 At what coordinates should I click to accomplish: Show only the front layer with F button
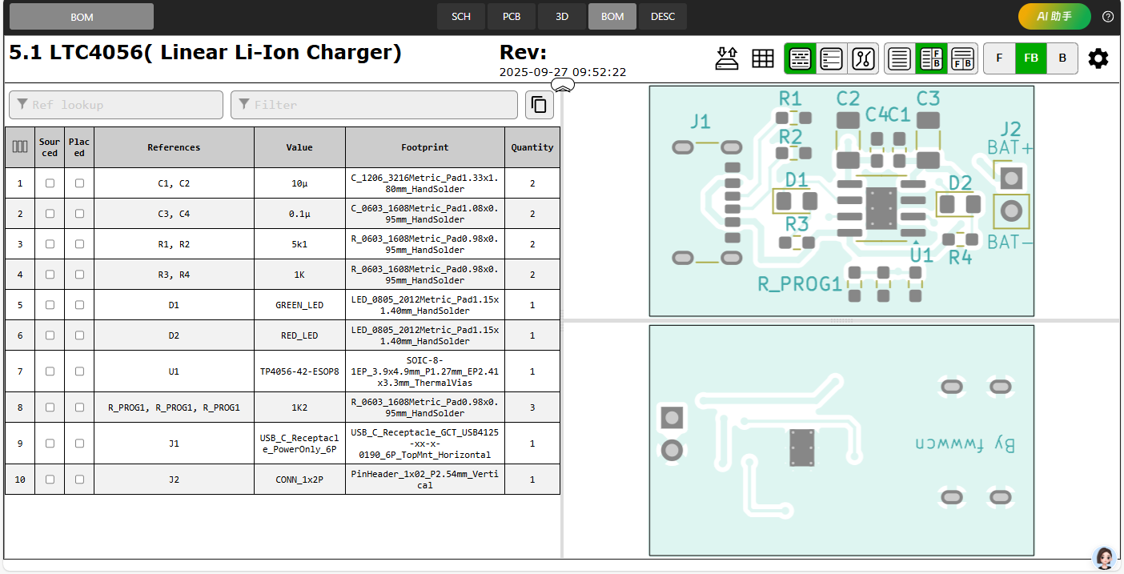coord(999,58)
